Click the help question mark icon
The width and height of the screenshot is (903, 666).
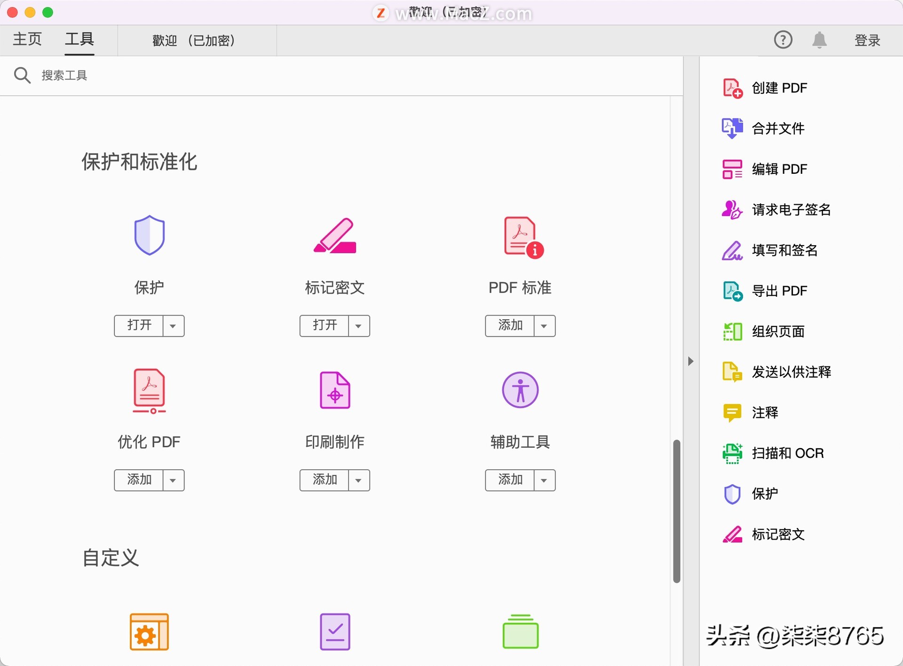783,40
